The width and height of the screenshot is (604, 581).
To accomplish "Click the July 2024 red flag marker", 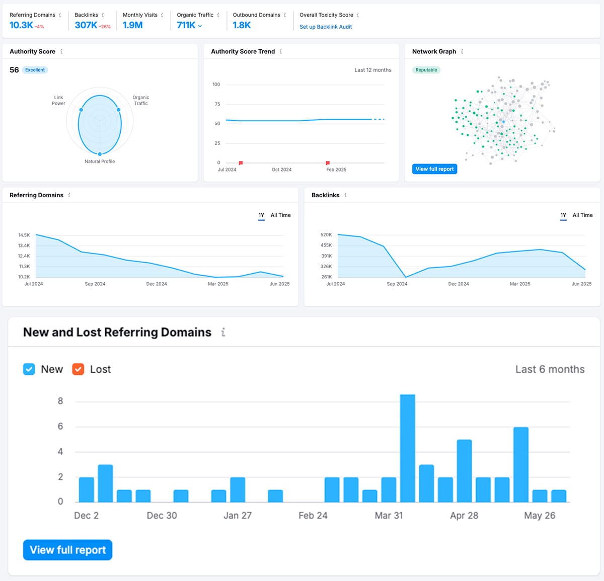I will (241, 163).
